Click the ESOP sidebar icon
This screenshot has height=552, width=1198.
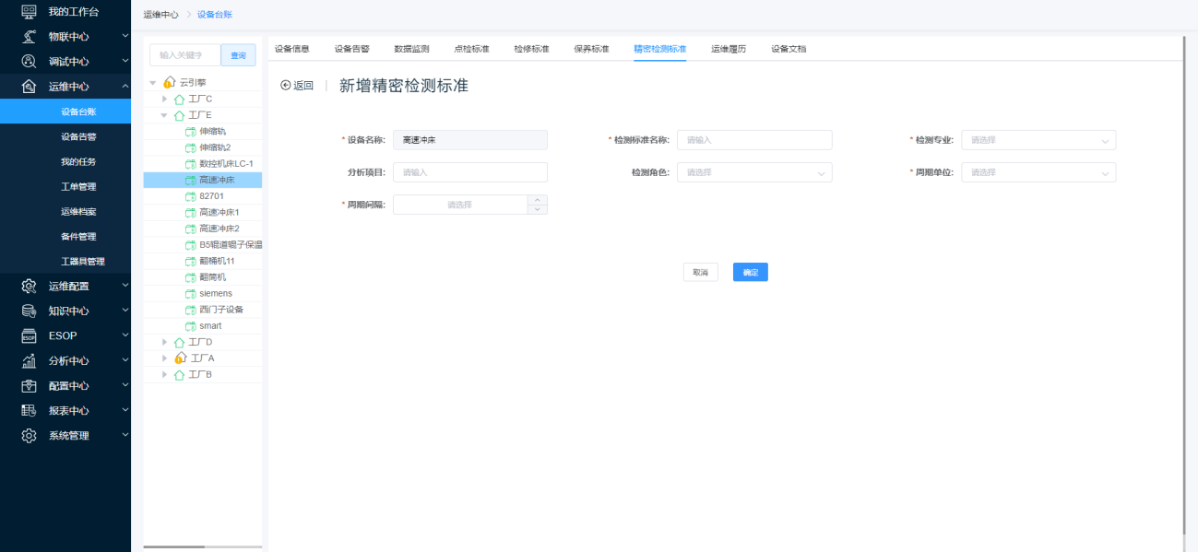29,335
